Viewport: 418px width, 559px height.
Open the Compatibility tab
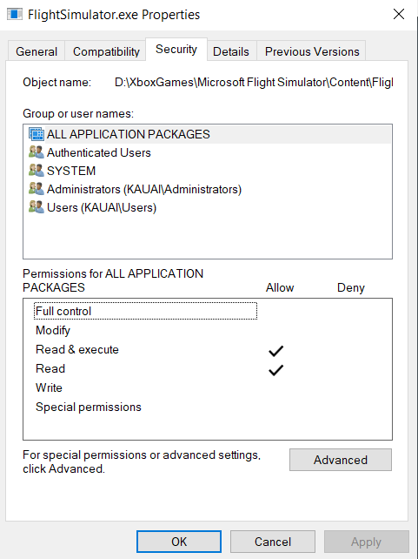pyautogui.click(x=106, y=51)
